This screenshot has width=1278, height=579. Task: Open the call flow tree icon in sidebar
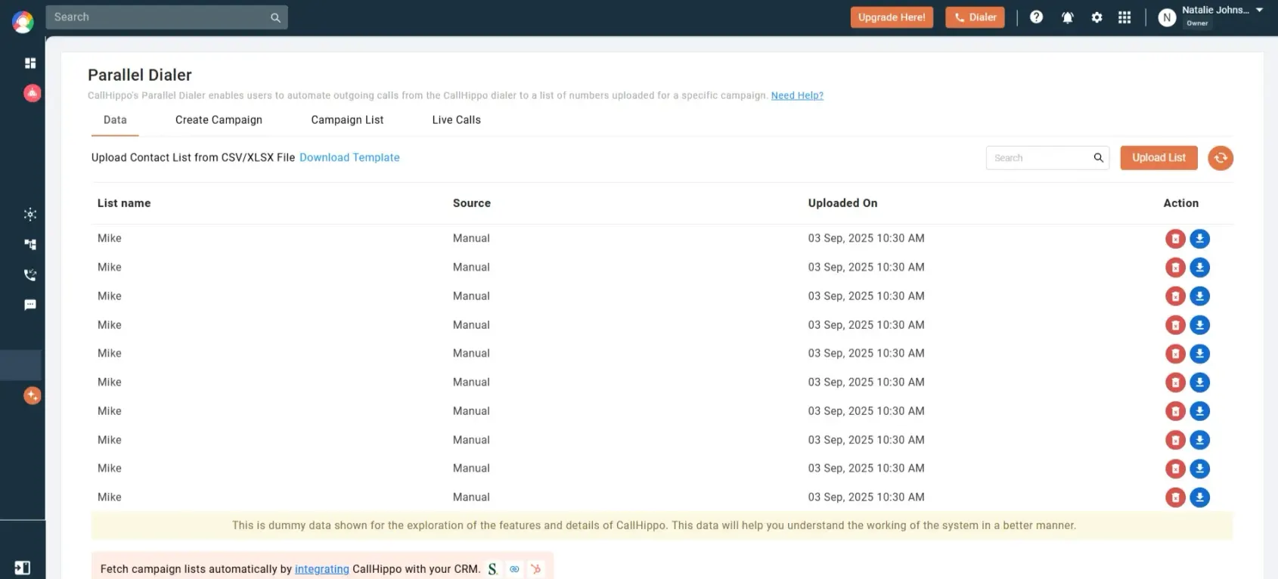tap(30, 244)
